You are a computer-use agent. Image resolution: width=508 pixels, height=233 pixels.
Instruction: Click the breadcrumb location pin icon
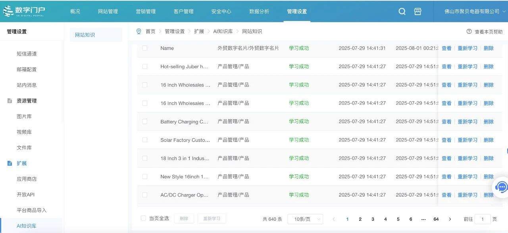pyautogui.click(x=139, y=31)
